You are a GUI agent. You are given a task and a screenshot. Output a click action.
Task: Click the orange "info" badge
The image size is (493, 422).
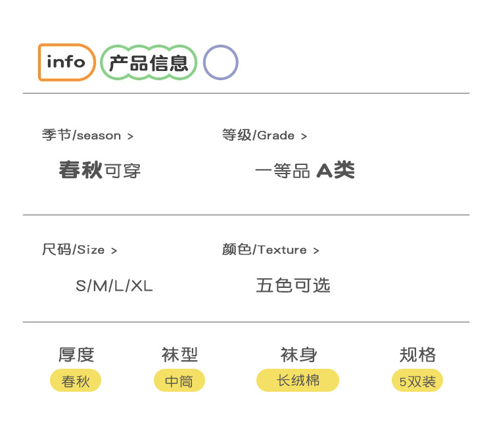[66, 62]
